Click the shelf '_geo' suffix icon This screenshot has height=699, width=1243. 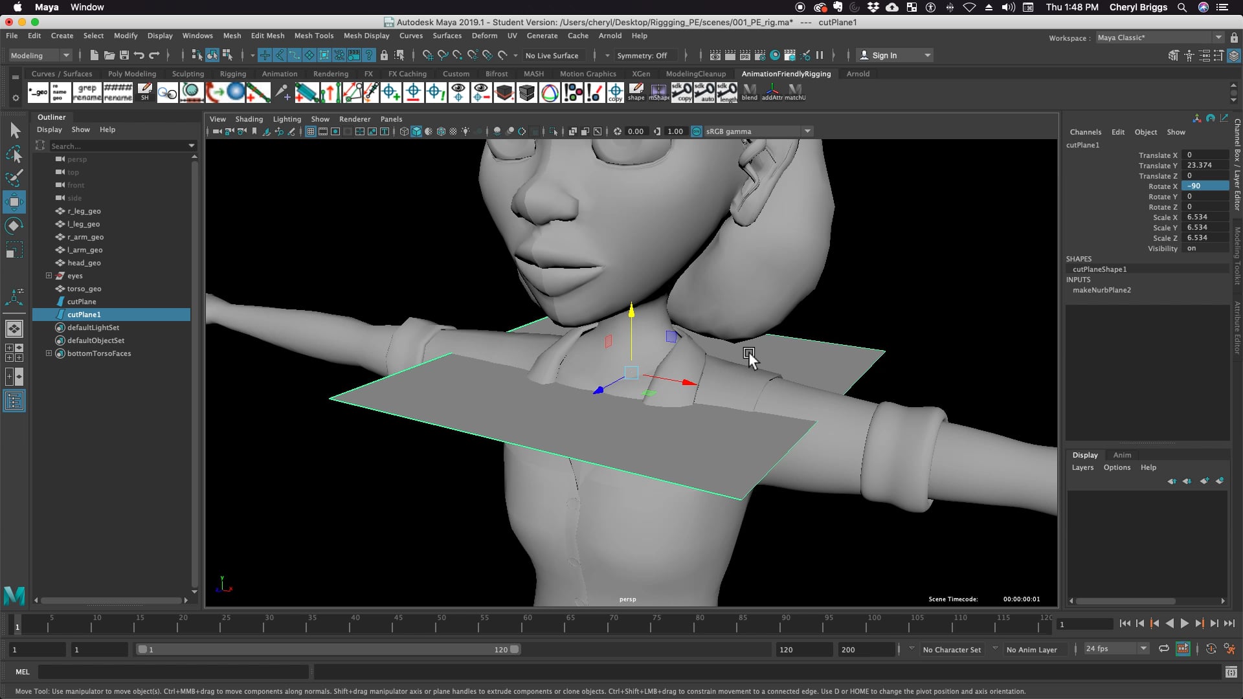(38, 93)
